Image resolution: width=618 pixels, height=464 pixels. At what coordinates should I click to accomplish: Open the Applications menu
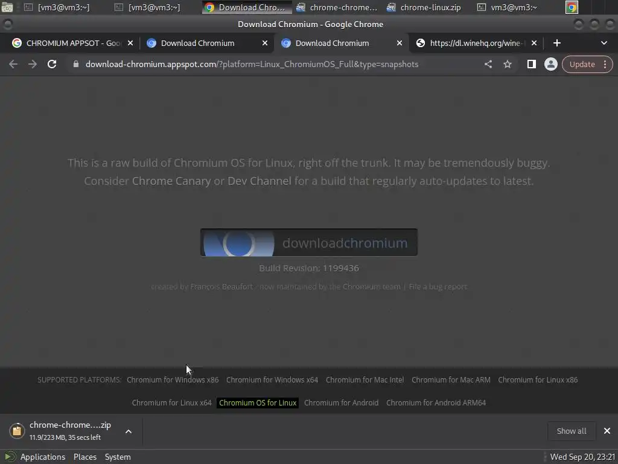tap(43, 457)
